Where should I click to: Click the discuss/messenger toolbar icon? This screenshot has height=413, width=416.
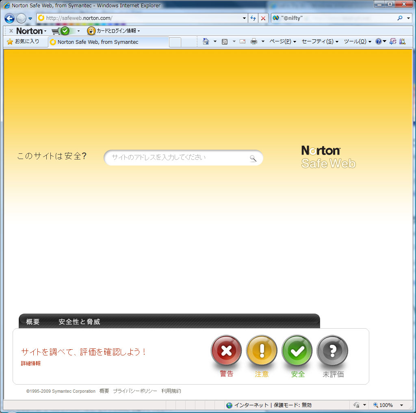(393, 41)
